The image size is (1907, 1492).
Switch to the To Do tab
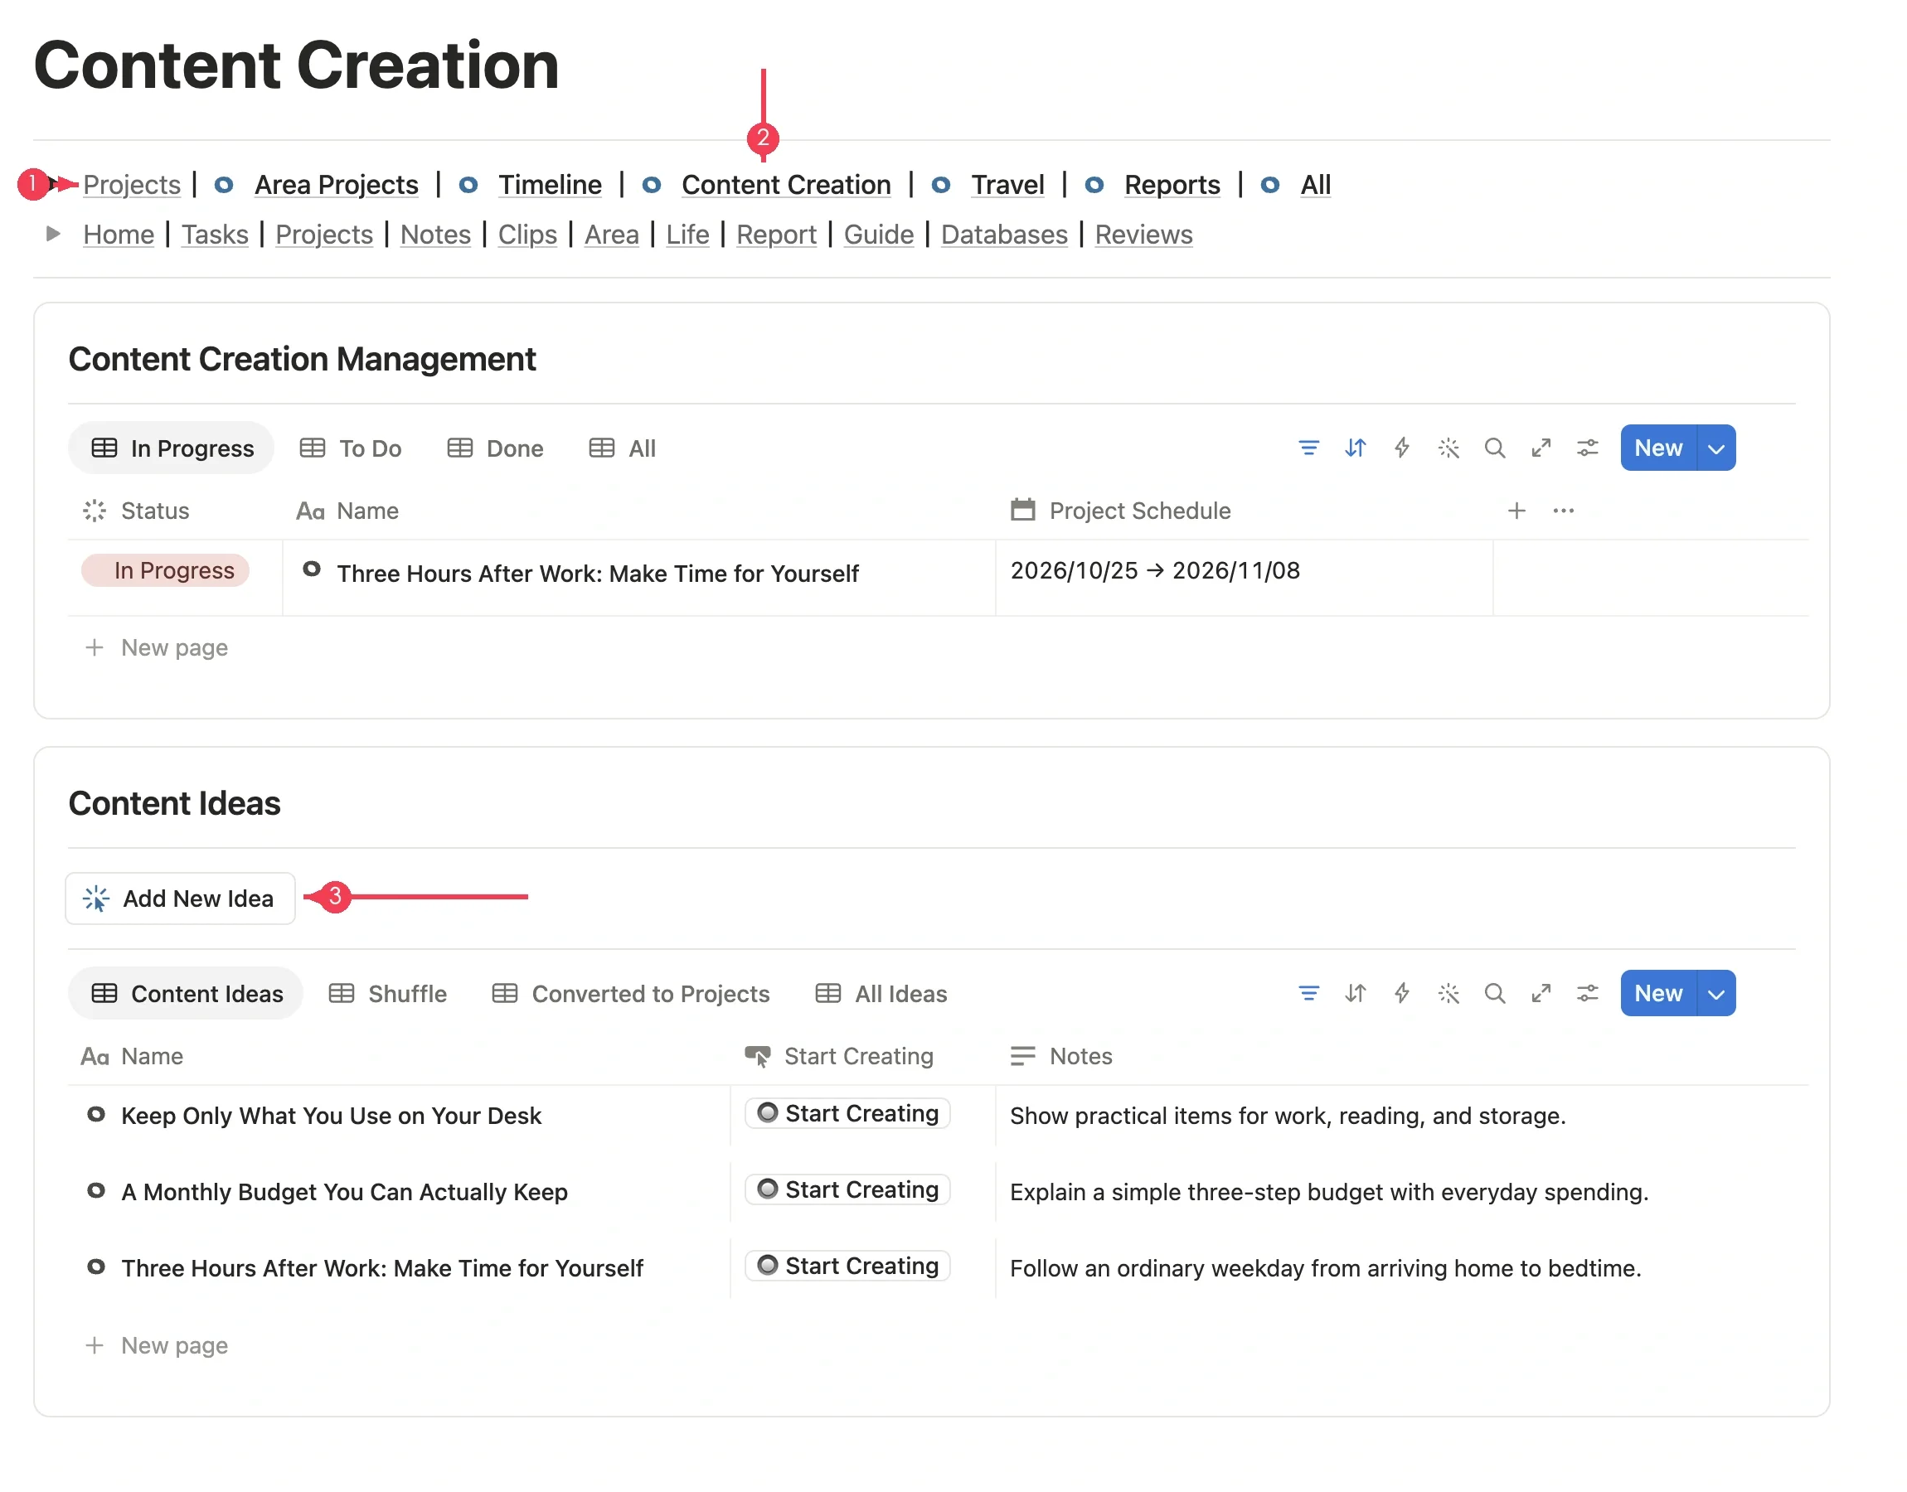click(350, 449)
